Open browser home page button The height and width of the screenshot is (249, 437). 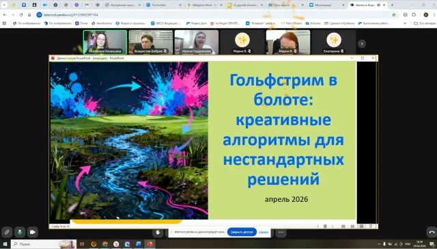click(29, 15)
